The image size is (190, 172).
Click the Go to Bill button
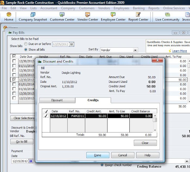click(22, 142)
